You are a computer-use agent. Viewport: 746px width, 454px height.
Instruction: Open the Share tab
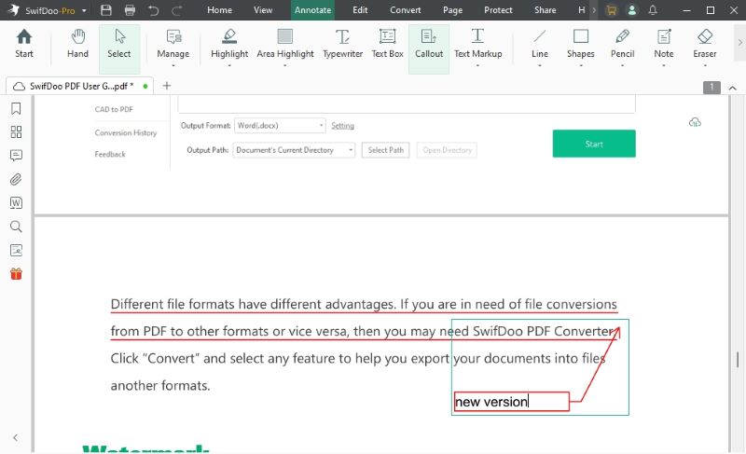pyautogui.click(x=546, y=10)
